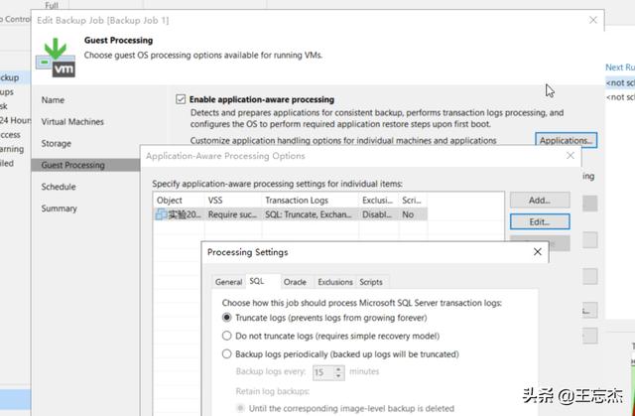Go to the Schedule wizard step
Screen dimensions: 635x416
(59, 187)
